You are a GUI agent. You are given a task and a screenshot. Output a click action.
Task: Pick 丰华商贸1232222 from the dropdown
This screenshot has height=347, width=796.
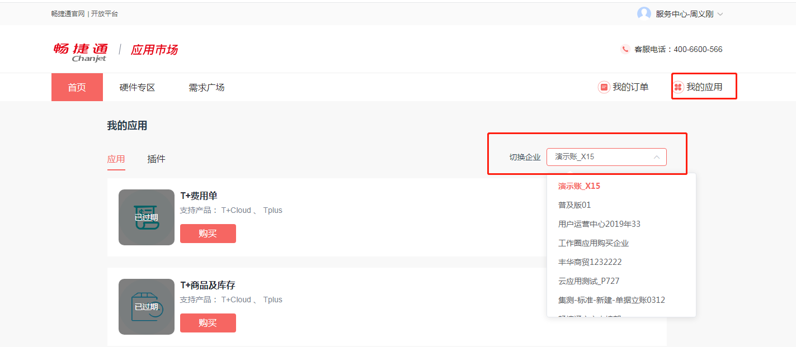(590, 262)
